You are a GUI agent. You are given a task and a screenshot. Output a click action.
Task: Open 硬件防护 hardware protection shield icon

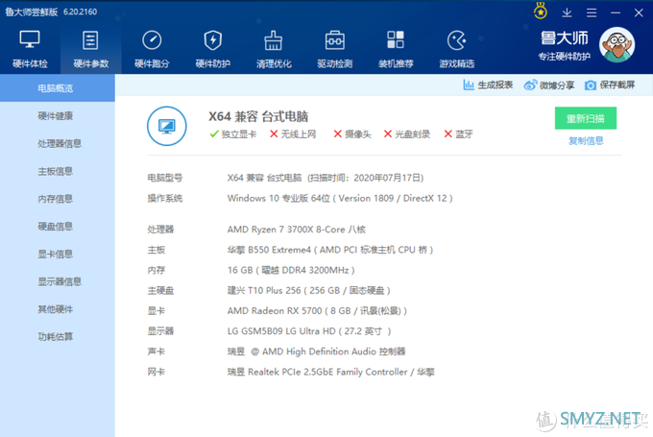click(x=213, y=41)
